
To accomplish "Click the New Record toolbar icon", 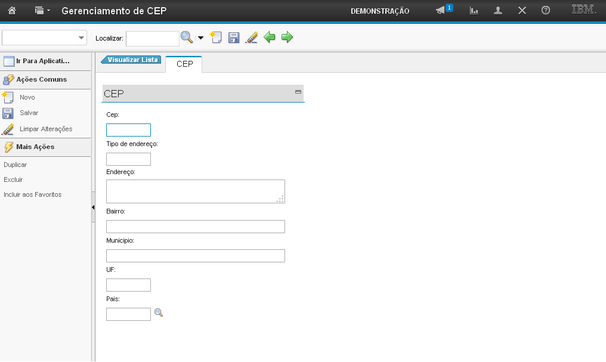I will pyautogui.click(x=216, y=38).
